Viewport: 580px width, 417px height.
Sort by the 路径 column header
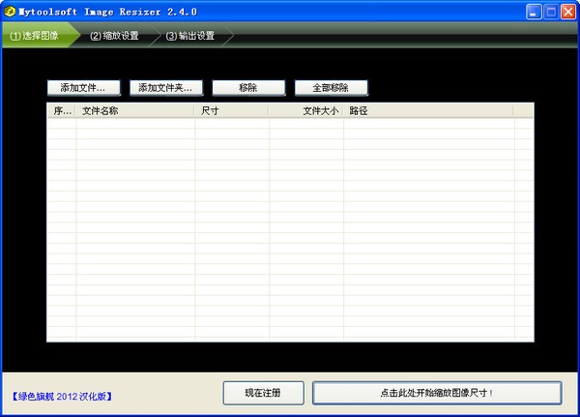[428, 110]
